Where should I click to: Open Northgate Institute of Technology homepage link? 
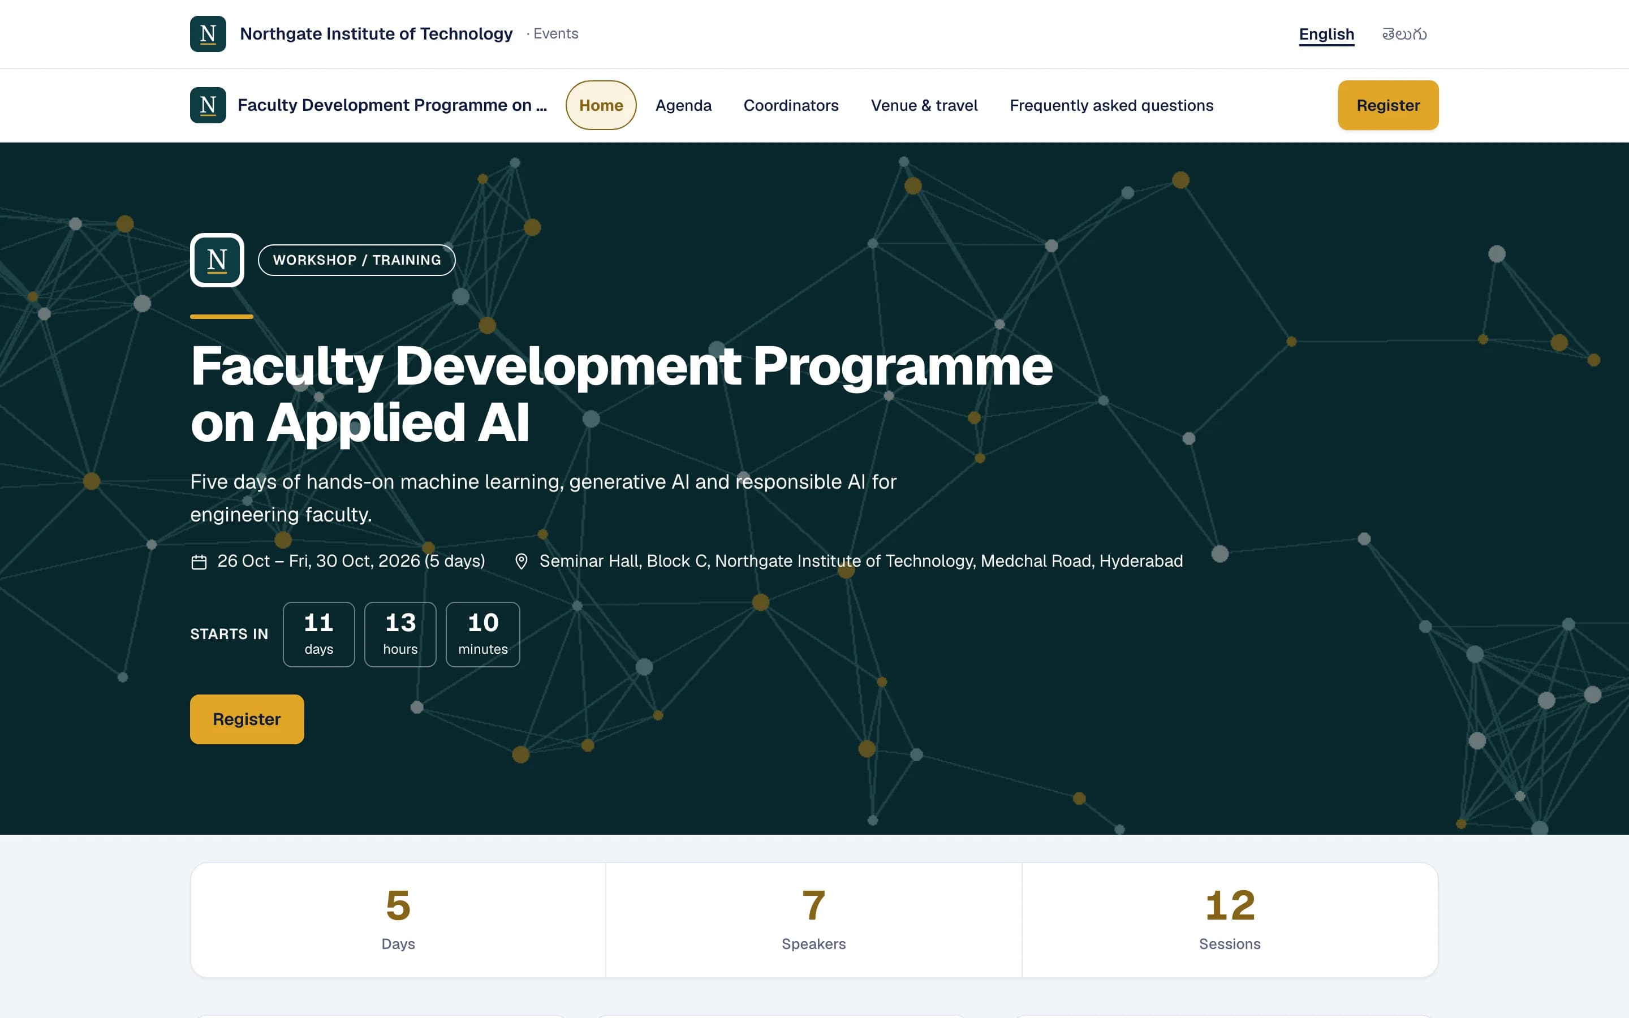coord(376,34)
